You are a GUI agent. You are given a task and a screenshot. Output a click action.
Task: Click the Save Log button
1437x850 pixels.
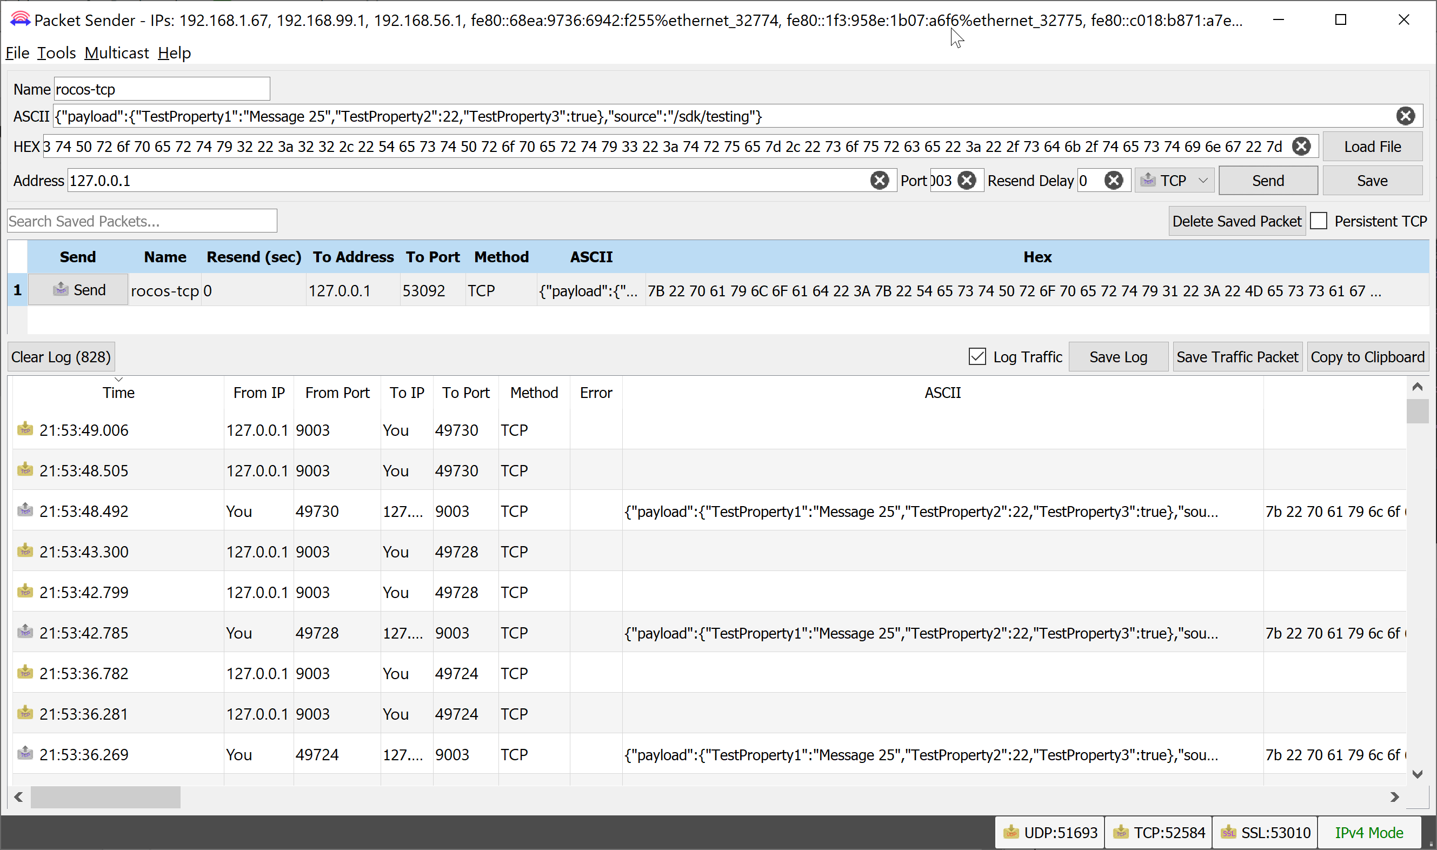click(x=1118, y=357)
